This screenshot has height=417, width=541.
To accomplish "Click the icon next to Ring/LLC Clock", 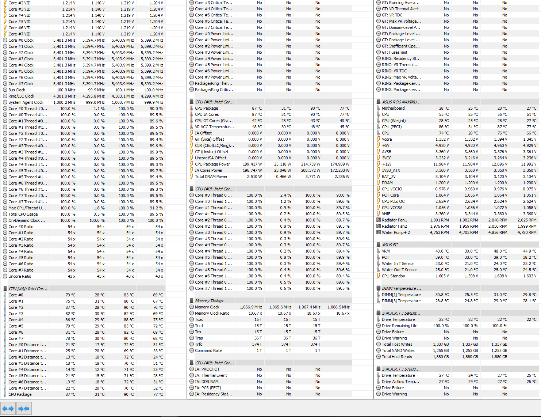I will coord(5,96).
